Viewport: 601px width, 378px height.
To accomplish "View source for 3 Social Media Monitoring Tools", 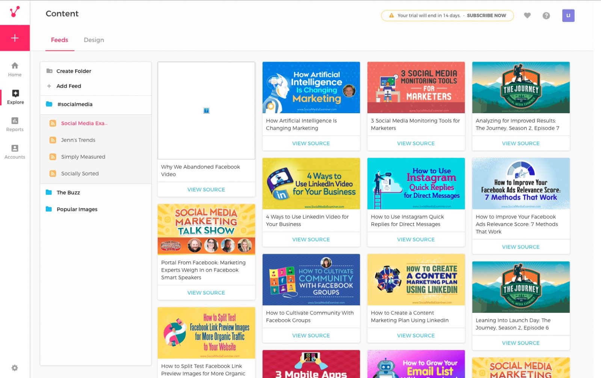I will pyautogui.click(x=416, y=143).
